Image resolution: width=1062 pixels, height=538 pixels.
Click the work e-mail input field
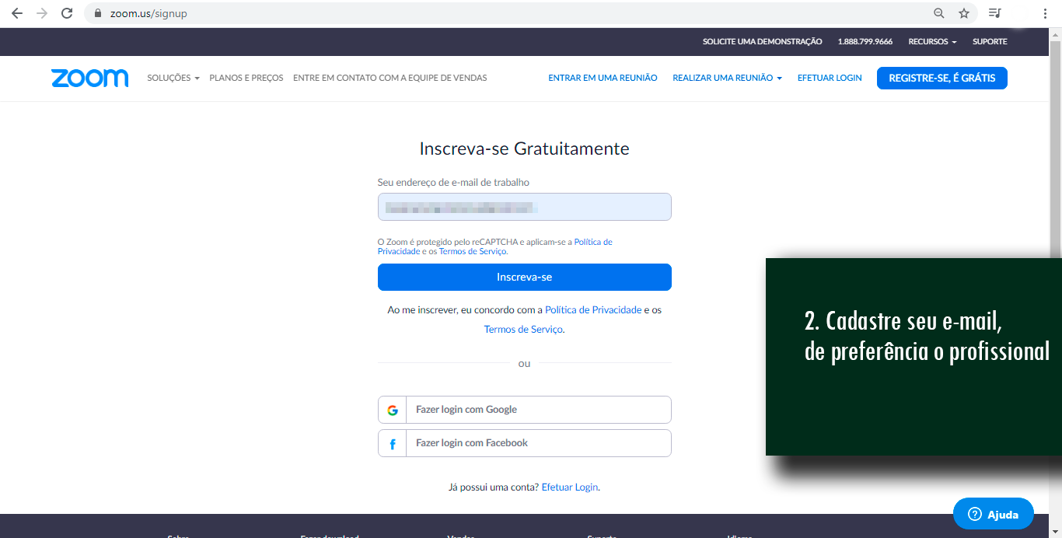(524, 207)
